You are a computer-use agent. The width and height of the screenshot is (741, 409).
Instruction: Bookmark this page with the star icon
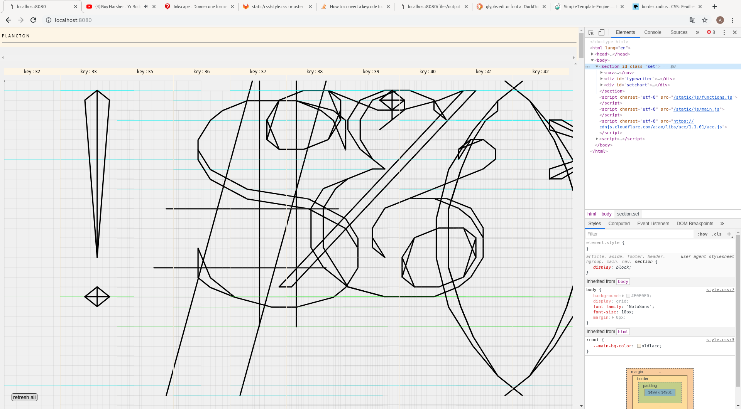(x=705, y=20)
